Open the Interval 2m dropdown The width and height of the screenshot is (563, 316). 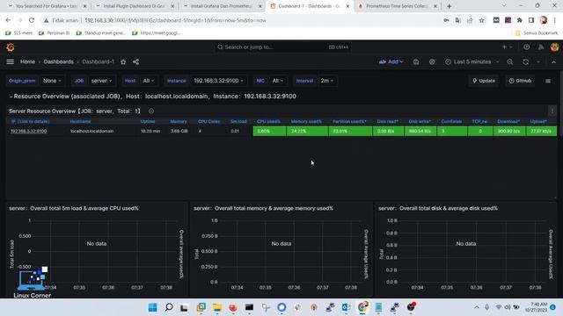pos(326,81)
